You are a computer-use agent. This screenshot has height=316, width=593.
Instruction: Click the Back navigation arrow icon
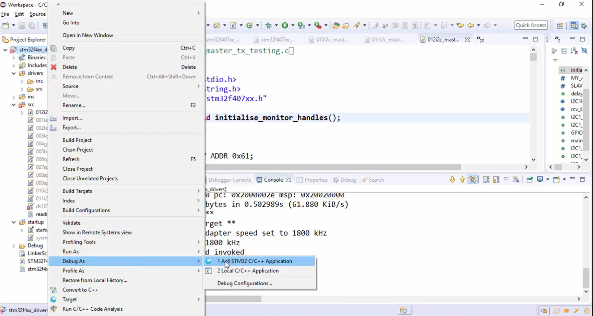point(471,25)
